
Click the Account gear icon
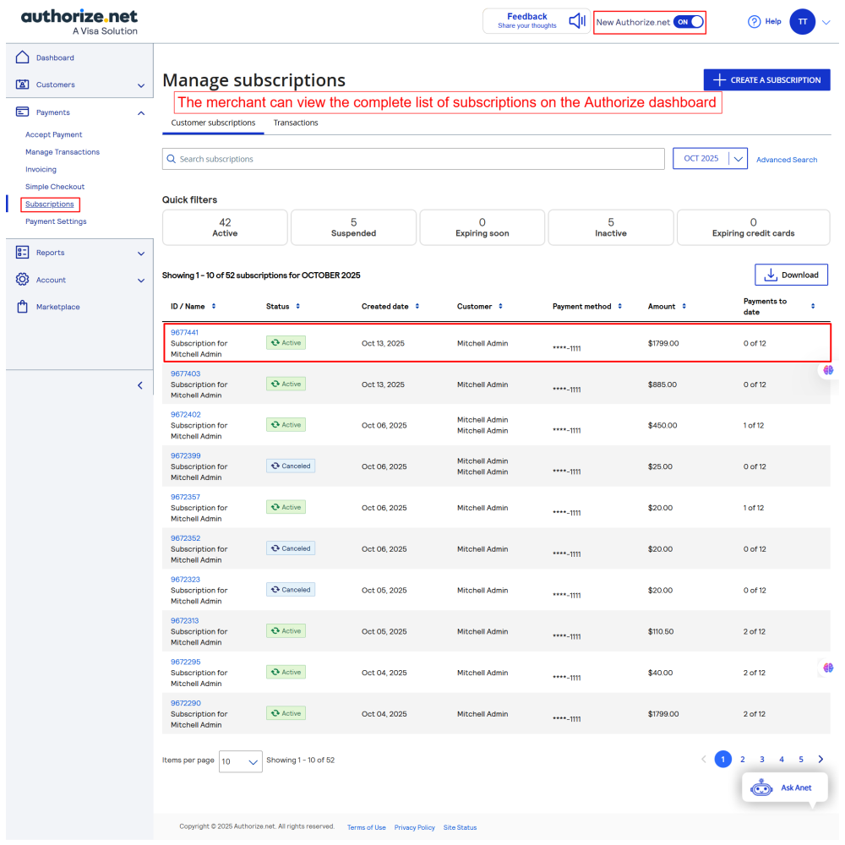pyautogui.click(x=22, y=280)
